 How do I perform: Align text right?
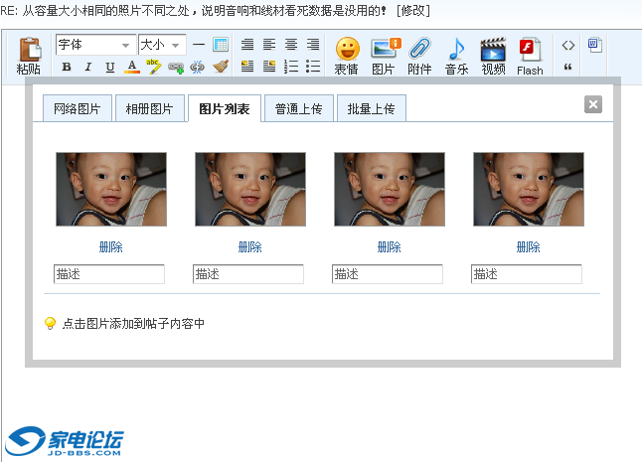(313, 44)
